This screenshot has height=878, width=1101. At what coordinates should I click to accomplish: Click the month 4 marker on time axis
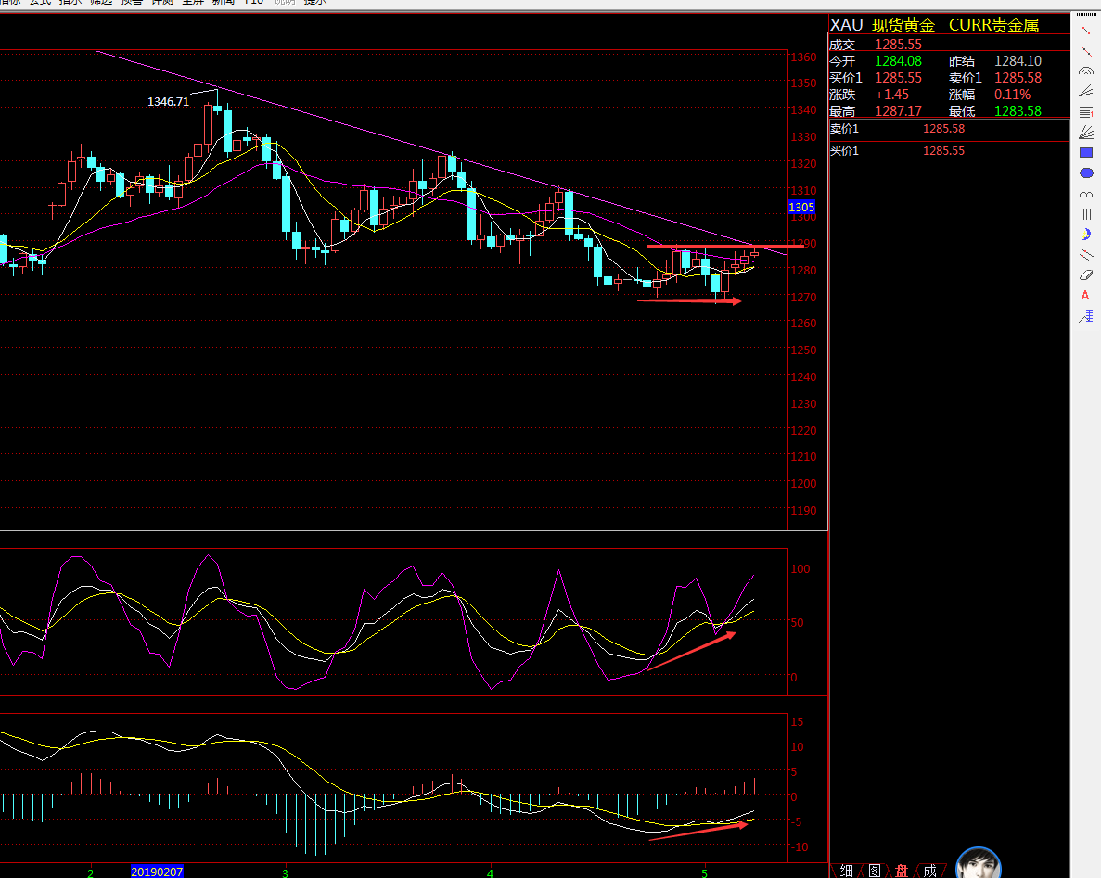click(490, 873)
